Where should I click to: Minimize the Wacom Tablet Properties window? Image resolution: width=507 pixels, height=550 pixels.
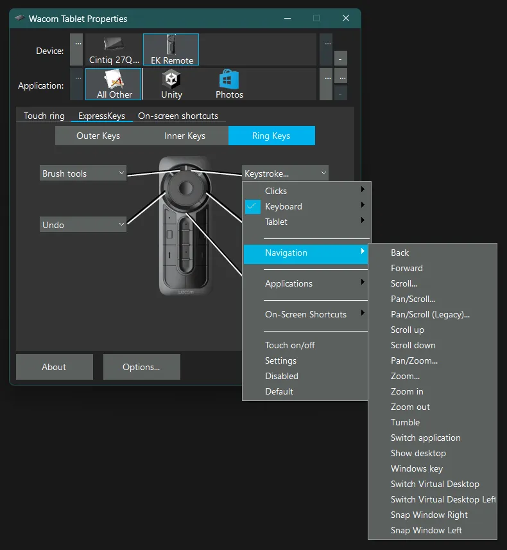coord(288,18)
